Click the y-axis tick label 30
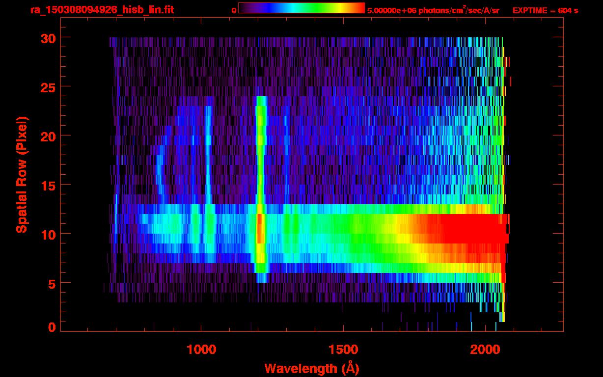The width and height of the screenshot is (603, 377). (49, 38)
